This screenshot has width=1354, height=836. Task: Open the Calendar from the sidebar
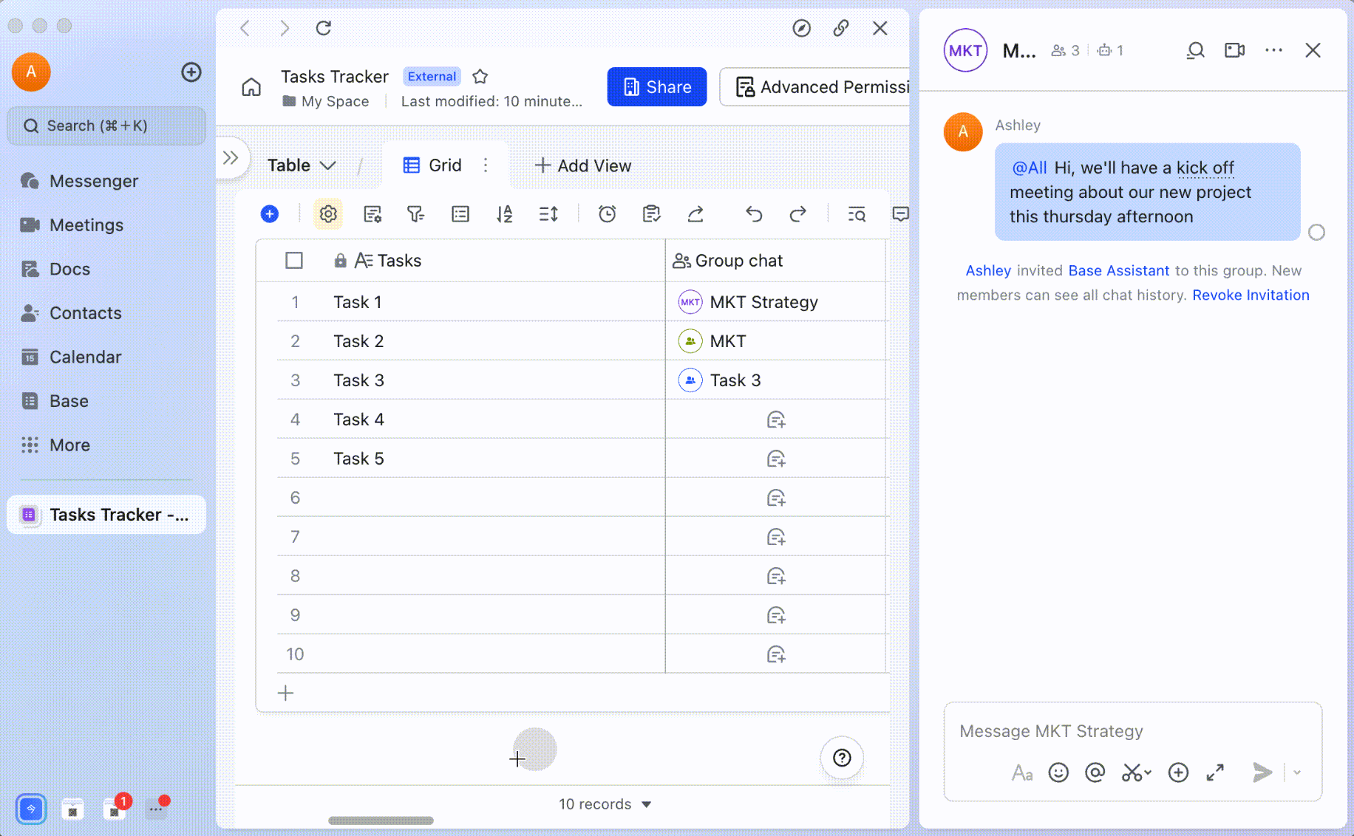[x=86, y=357]
